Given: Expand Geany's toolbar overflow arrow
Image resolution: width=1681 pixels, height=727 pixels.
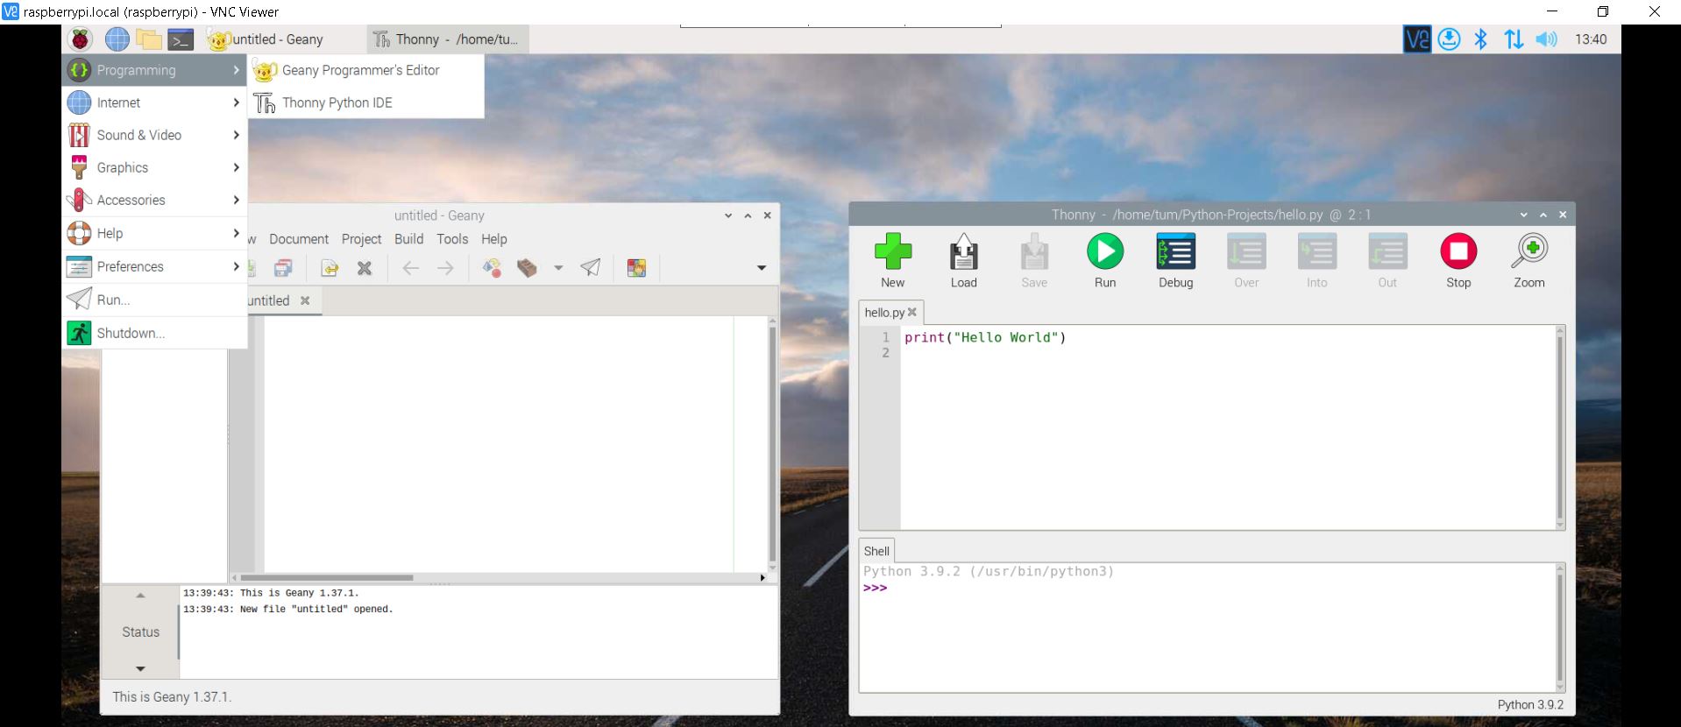Looking at the screenshot, I should pos(761,268).
